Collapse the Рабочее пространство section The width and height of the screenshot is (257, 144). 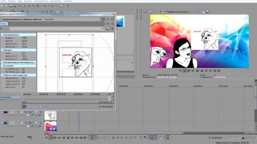2,75
